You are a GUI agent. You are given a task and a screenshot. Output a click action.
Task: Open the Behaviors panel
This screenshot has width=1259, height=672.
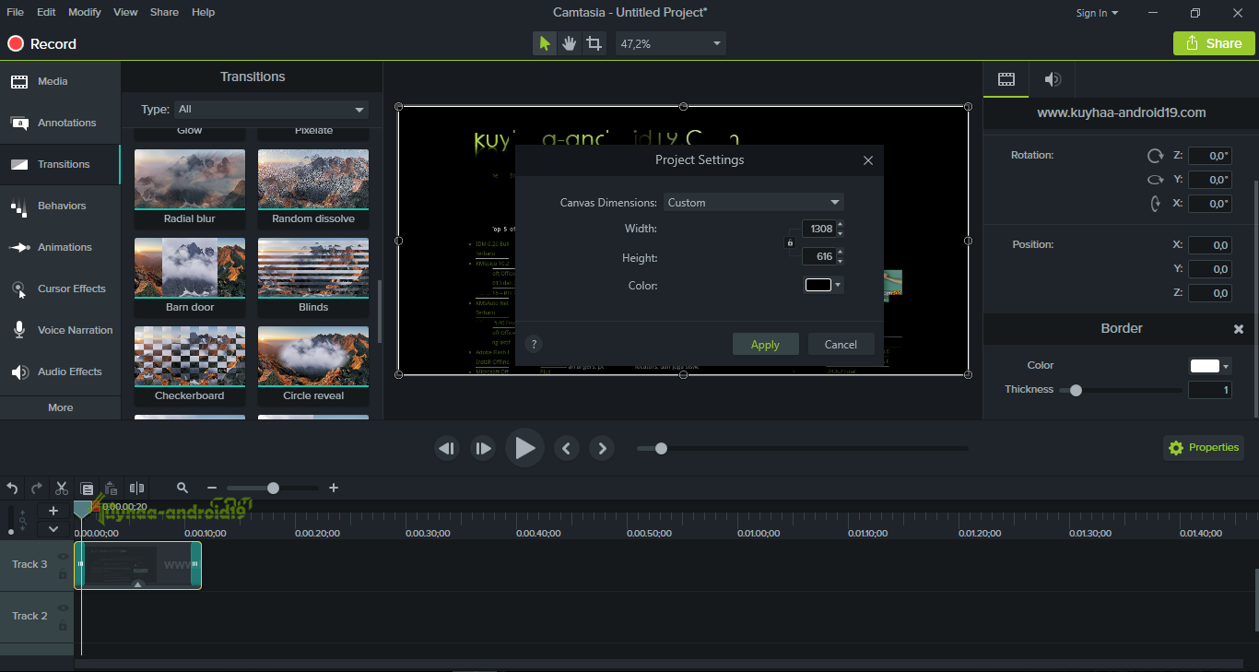tap(60, 206)
